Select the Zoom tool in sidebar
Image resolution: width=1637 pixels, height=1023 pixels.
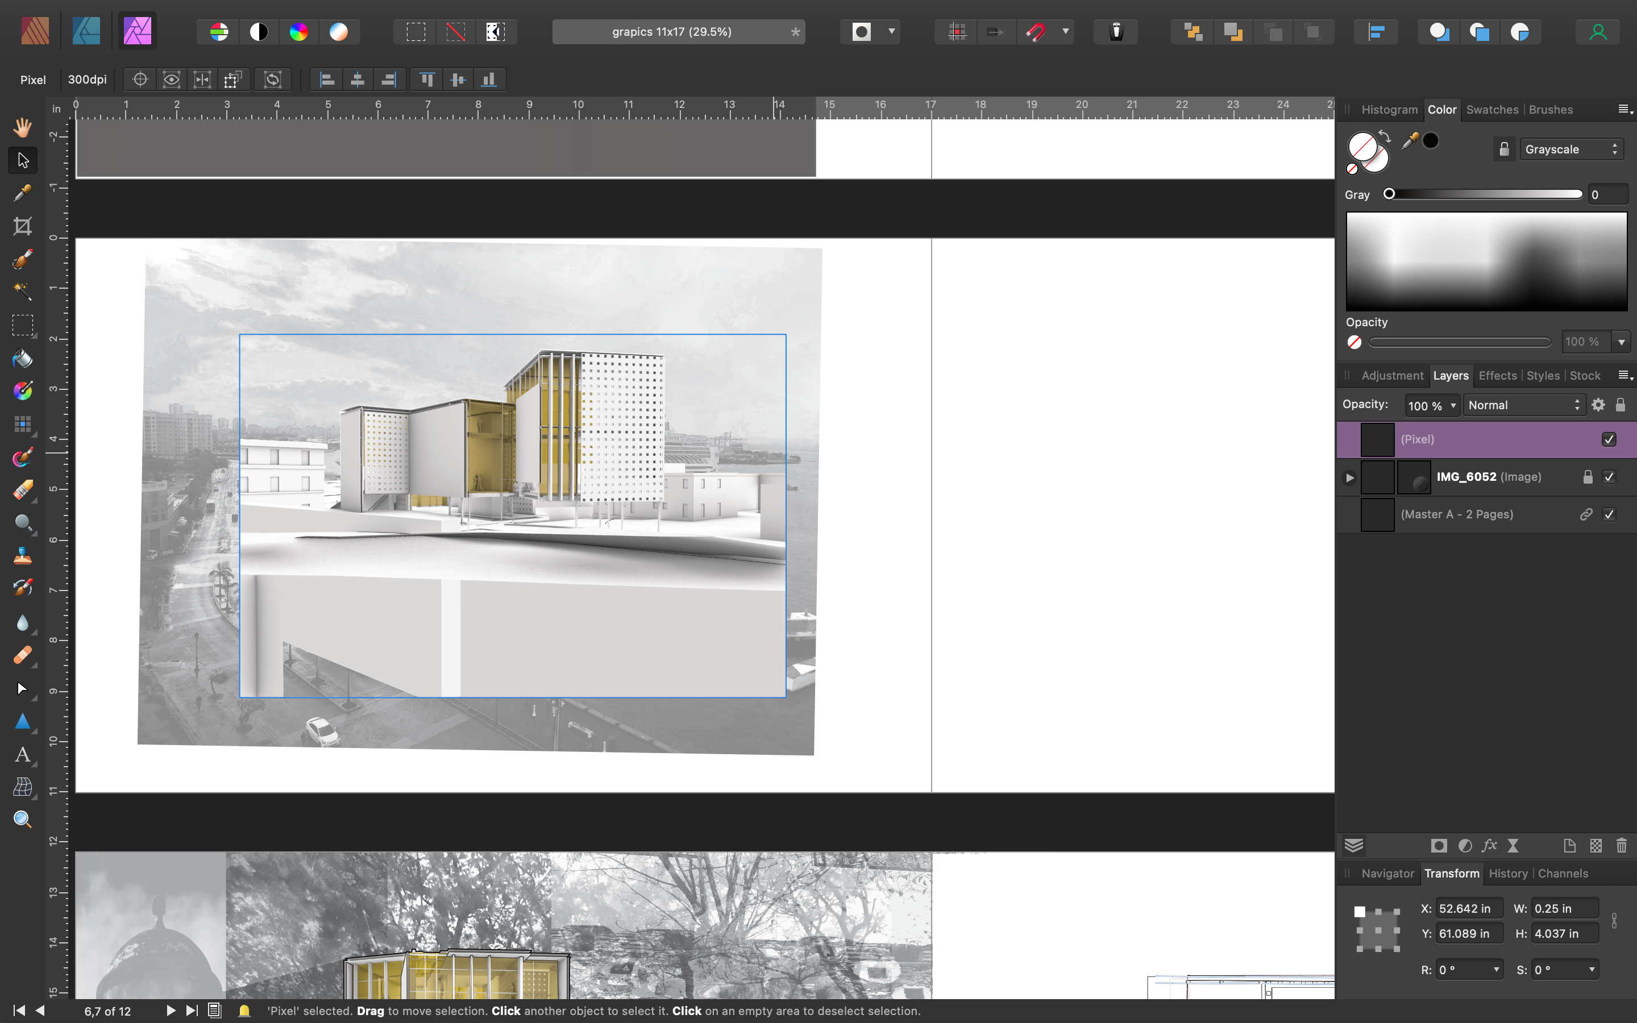(22, 820)
